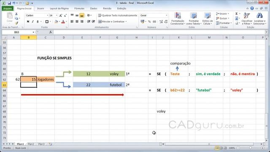Screen dimensions: 270x152
Task: Click the Orientation text rotation icon
Action: pyautogui.click(x=89, y=16)
